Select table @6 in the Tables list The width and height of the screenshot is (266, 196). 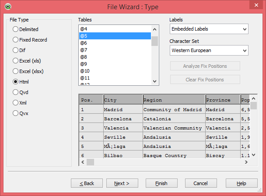[x=115, y=43]
